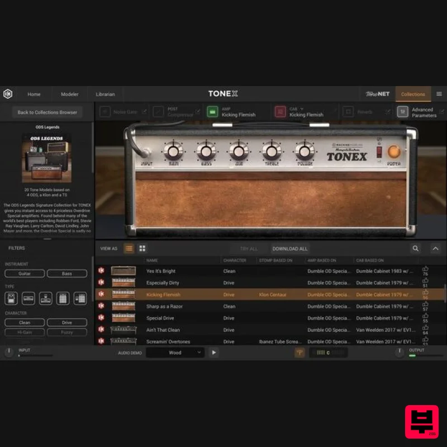Click IK badge on Yes It's Bright row
447x447 pixels.
point(101,270)
